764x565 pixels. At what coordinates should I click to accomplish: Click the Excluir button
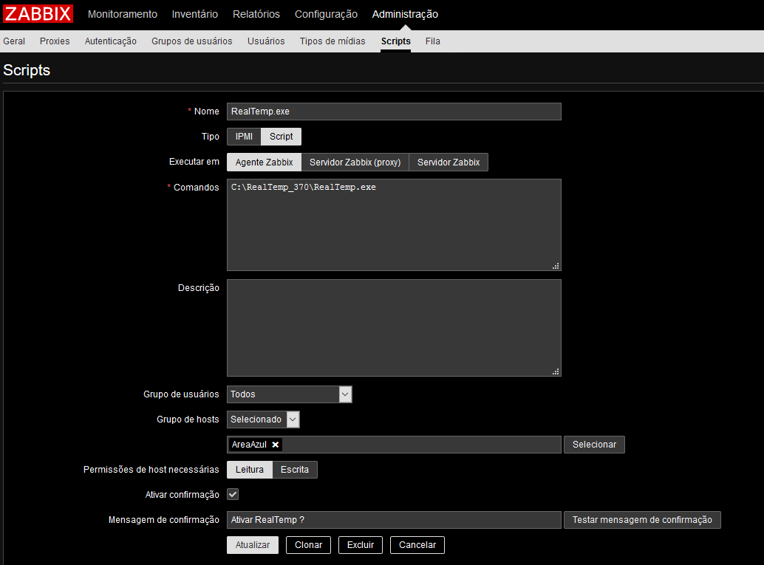pos(361,545)
